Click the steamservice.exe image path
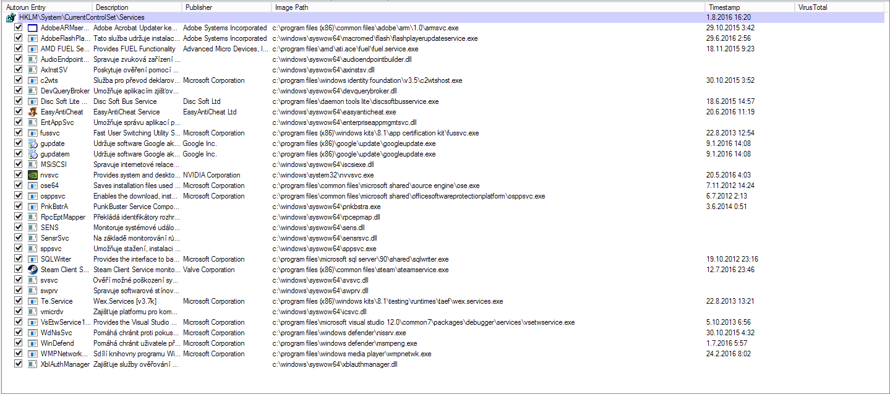890x394 pixels. pos(361,270)
